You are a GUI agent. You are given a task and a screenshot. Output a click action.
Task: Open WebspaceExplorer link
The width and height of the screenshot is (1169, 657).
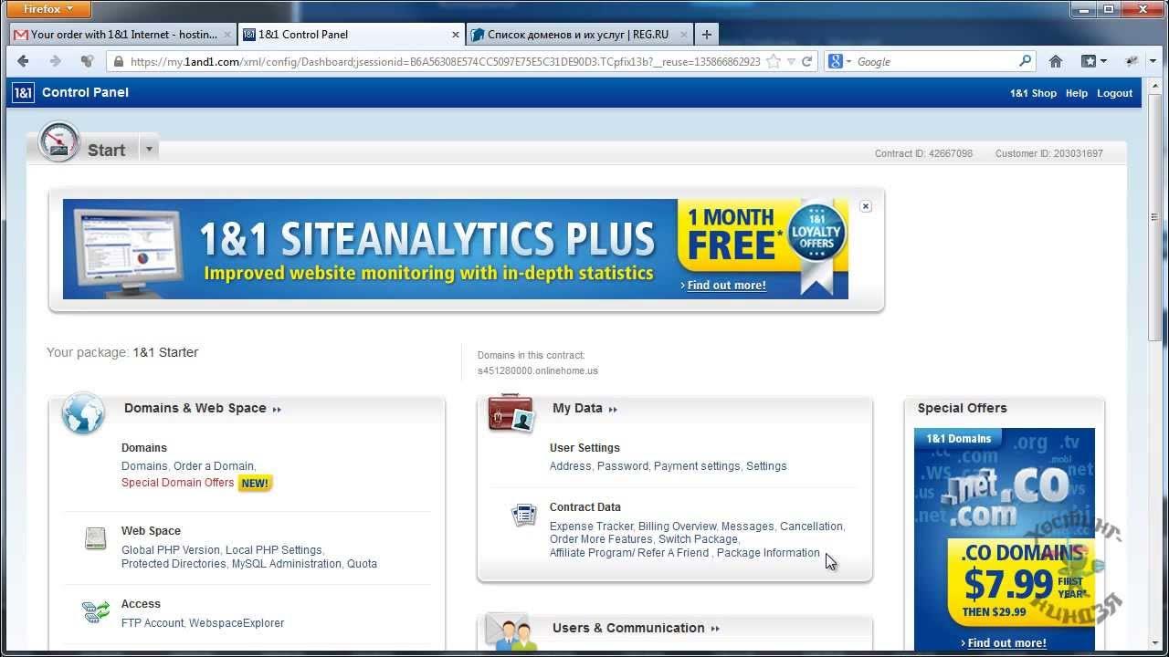tap(237, 623)
